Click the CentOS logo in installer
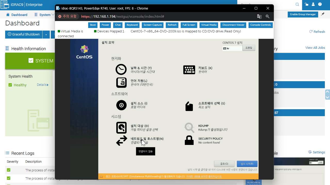The image size is (330, 185). [x=84, y=52]
